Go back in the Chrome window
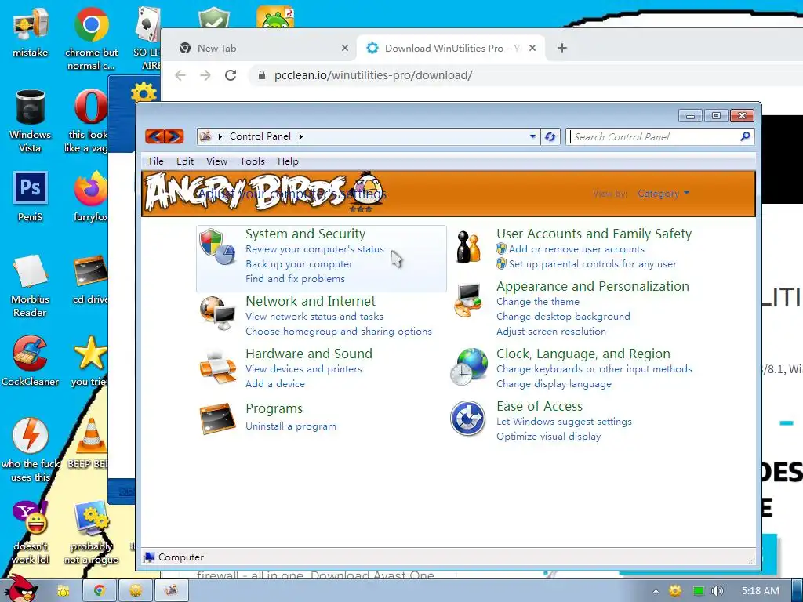The width and height of the screenshot is (803, 602). tap(180, 75)
